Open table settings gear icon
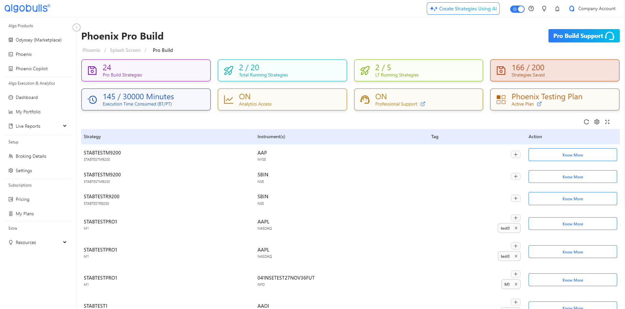 (x=597, y=122)
